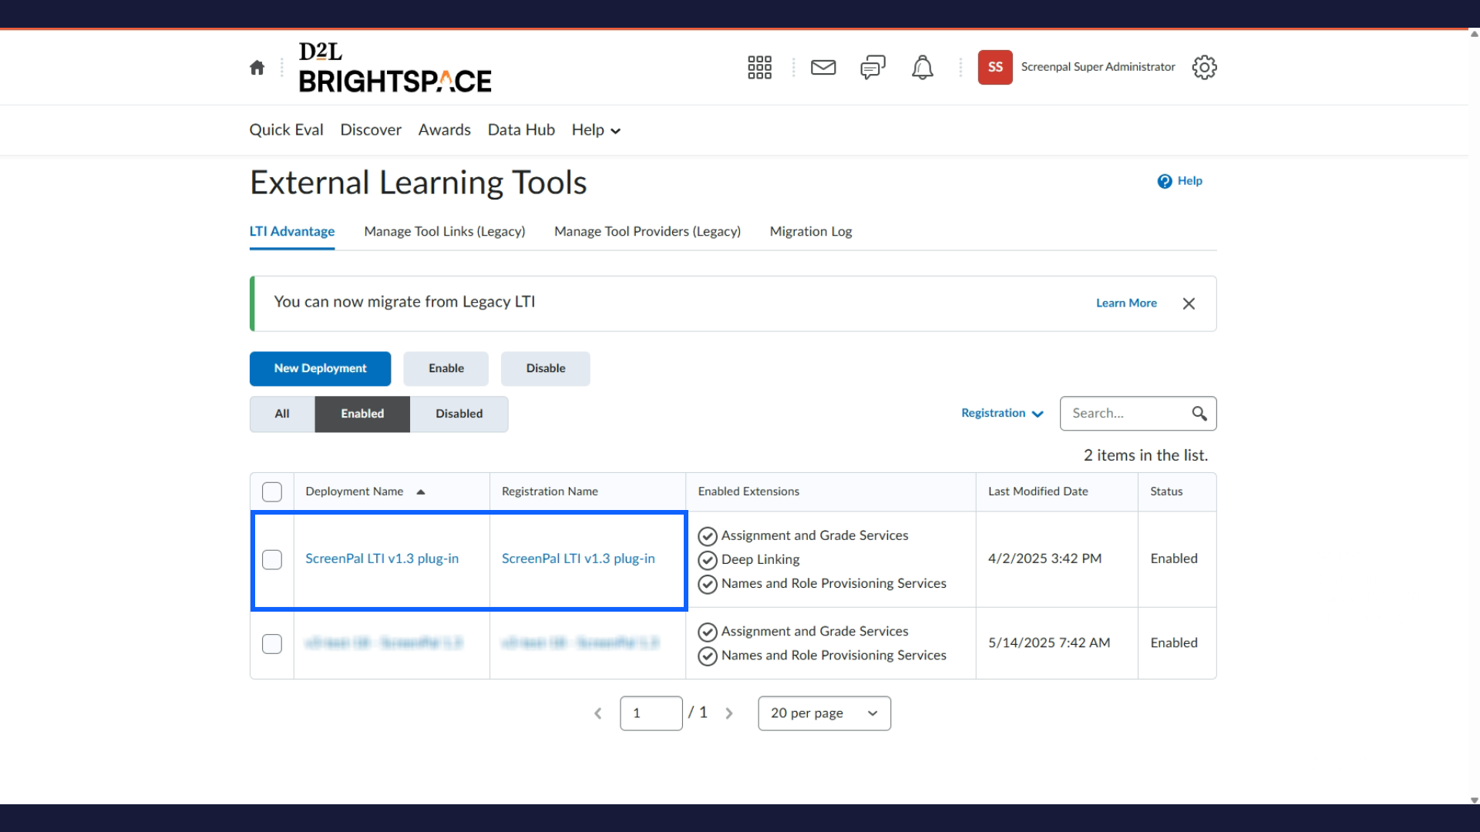Open Awards from navbar
1480x832 pixels.
pyautogui.click(x=444, y=130)
